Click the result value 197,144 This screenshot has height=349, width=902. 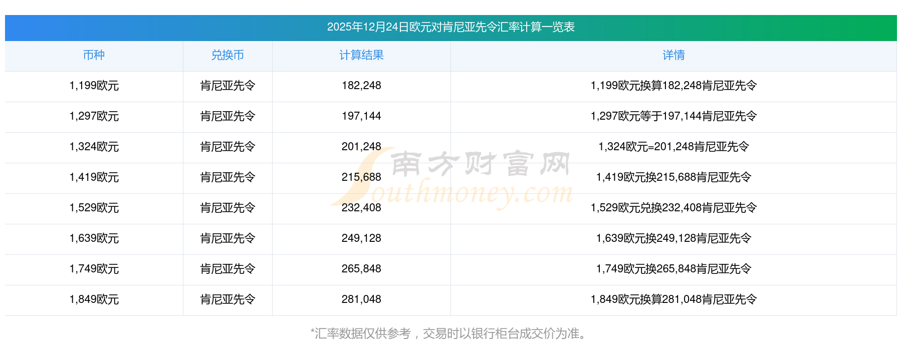(x=361, y=116)
